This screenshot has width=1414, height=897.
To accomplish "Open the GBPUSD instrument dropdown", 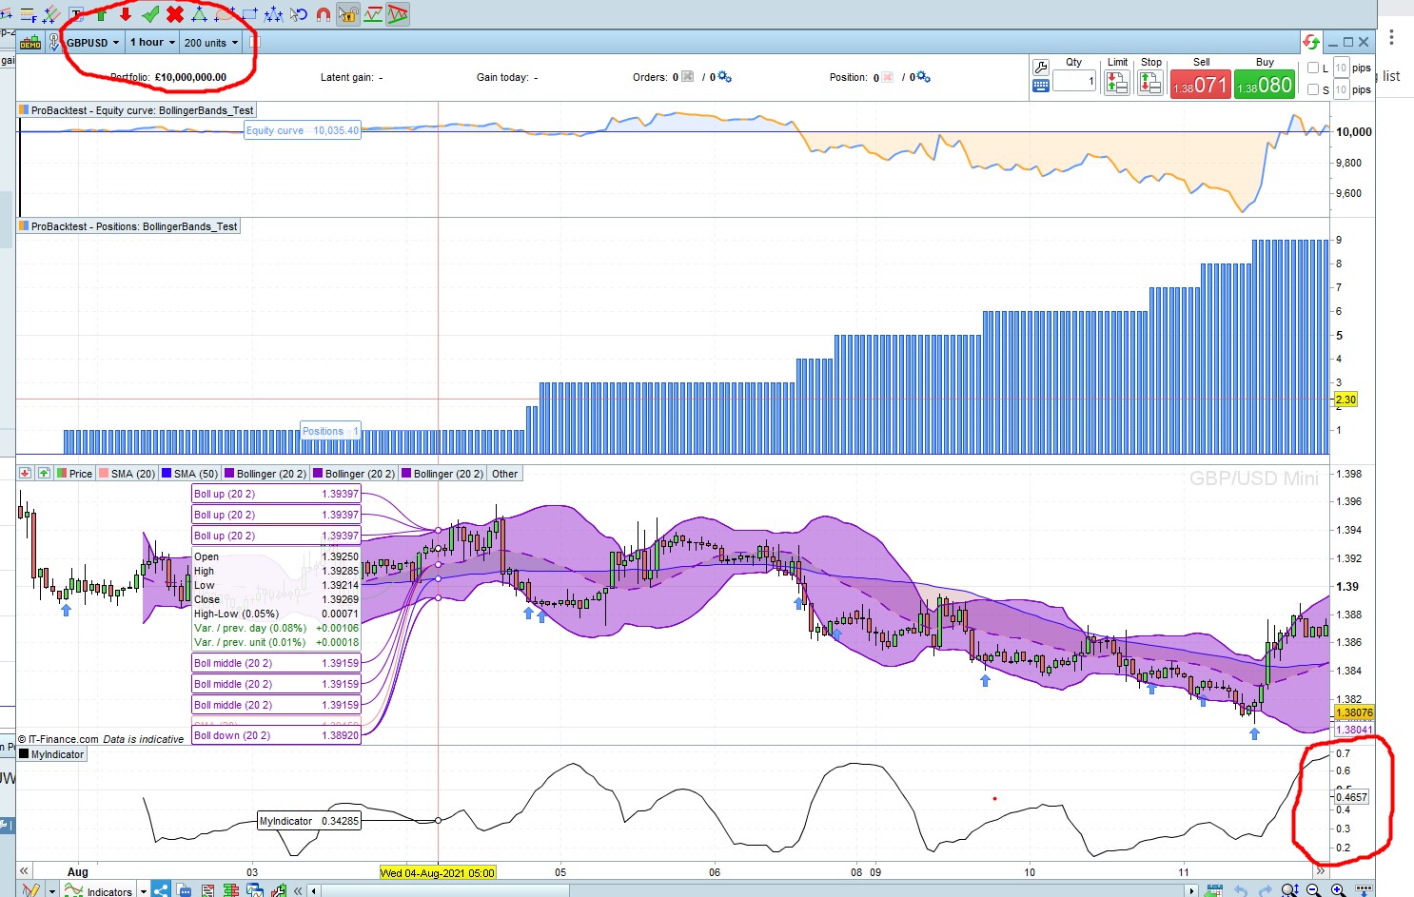I will [x=92, y=43].
